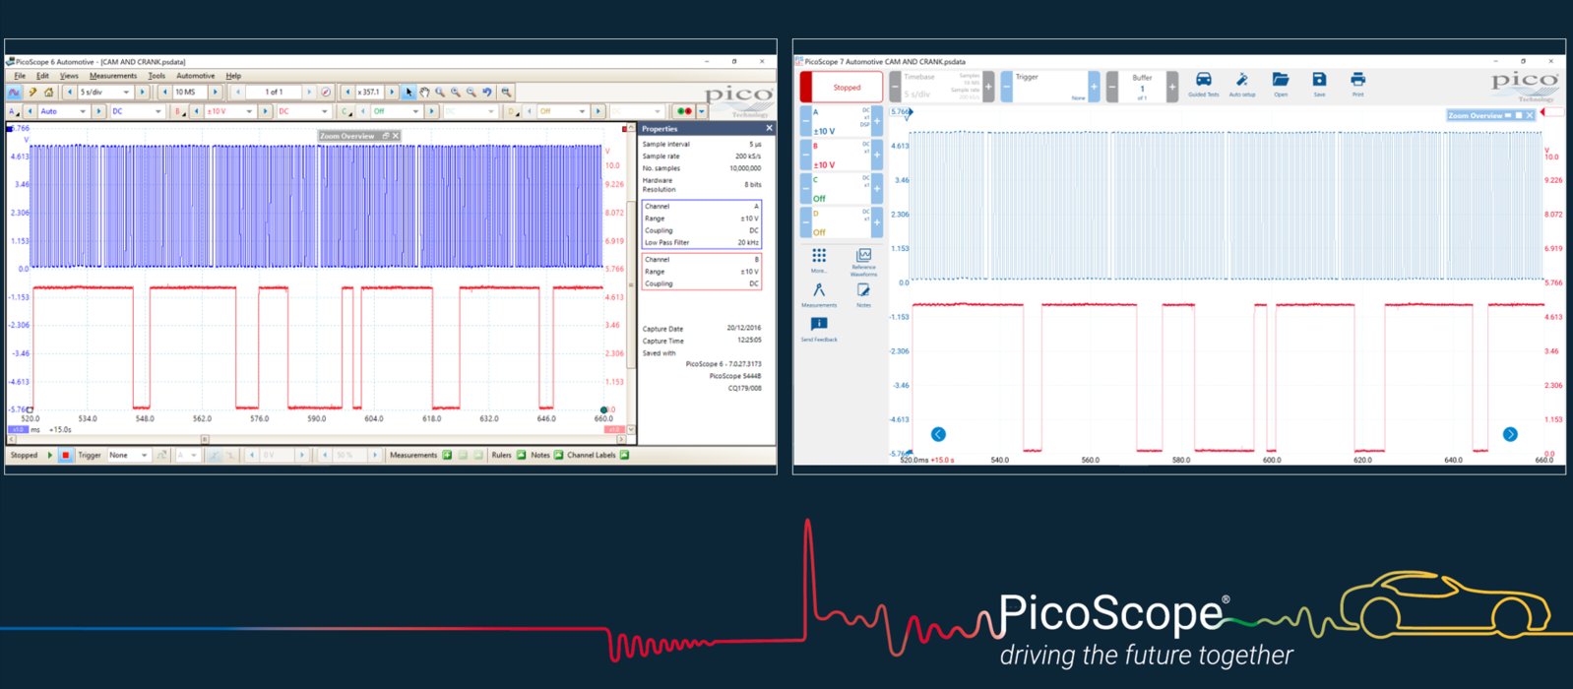
Task: Select the arrow selection tool in PicoScope 6
Action: (x=409, y=93)
